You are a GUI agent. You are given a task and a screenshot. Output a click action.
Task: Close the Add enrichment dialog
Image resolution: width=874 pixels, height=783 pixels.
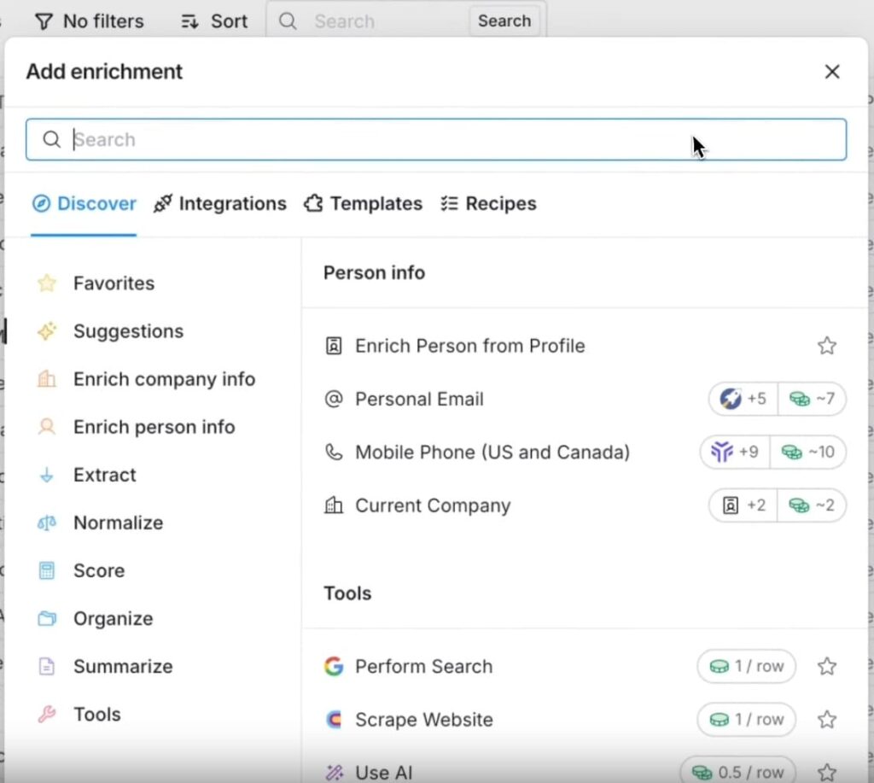coord(832,72)
